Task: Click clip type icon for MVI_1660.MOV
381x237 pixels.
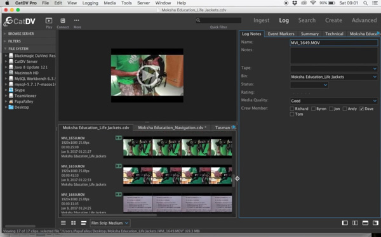Action: click(x=119, y=195)
